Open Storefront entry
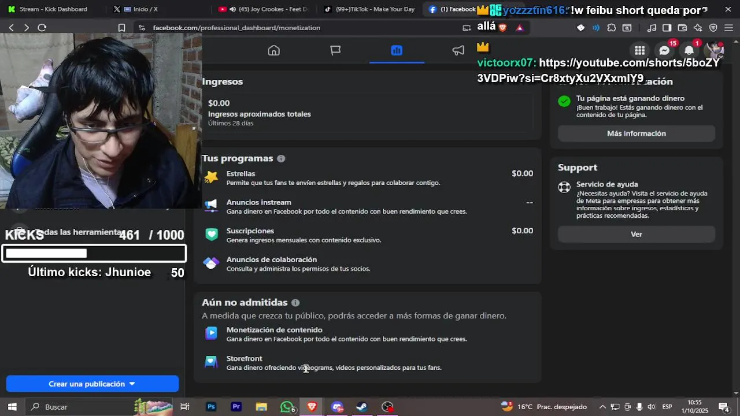Screen dimensions: 740x416 [368, 363]
